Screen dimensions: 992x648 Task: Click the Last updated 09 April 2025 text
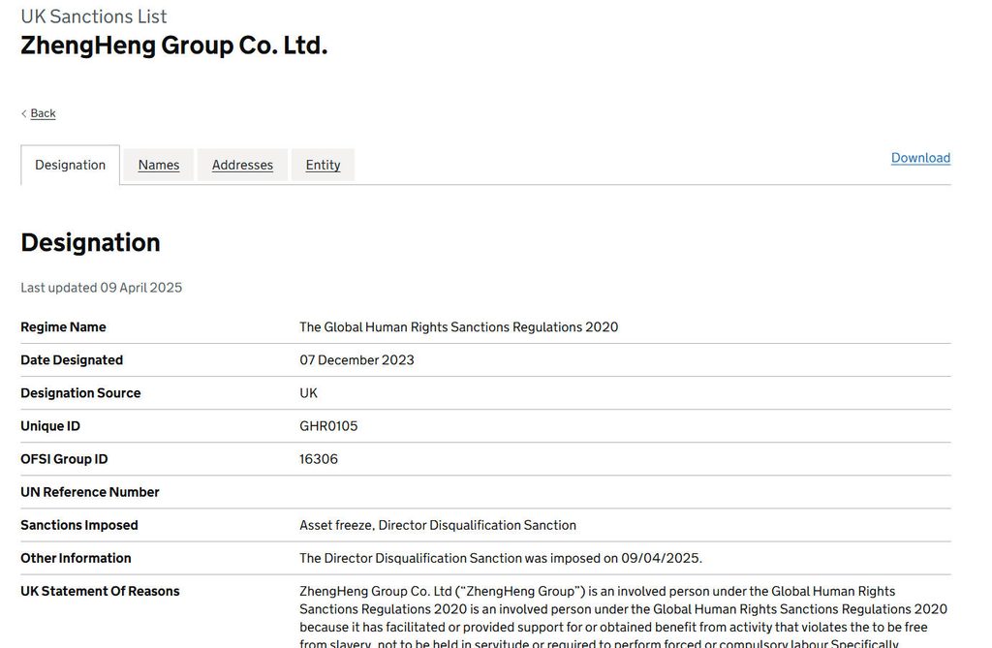click(x=101, y=288)
